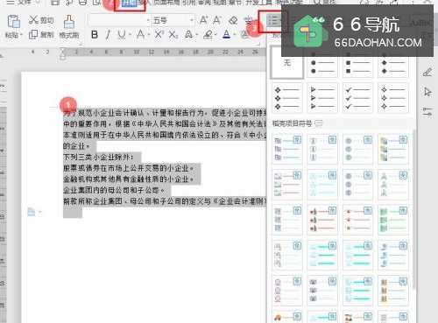Select the Format Painter brush

click(69, 22)
